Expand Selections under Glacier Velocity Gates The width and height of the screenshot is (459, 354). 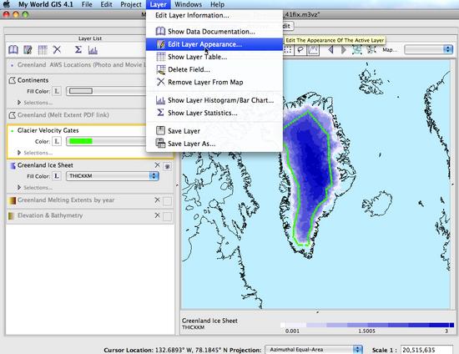tap(35, 153)
